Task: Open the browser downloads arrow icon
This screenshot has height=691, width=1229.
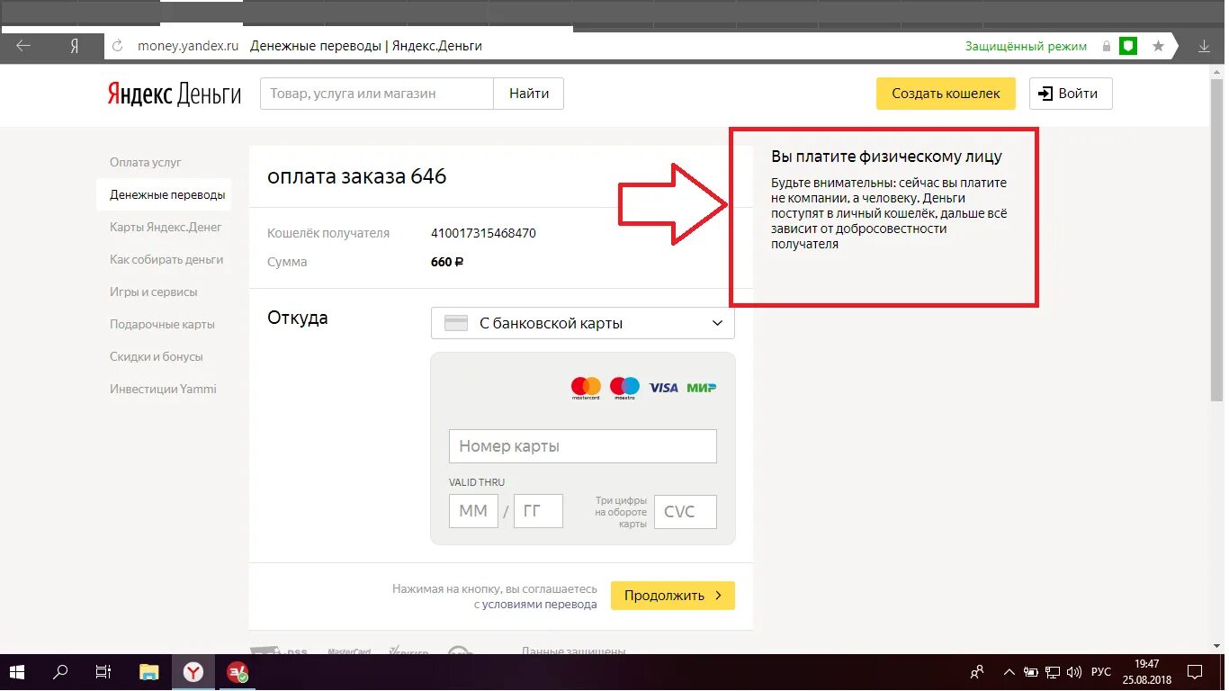Action: click(x=1204, y=46)
